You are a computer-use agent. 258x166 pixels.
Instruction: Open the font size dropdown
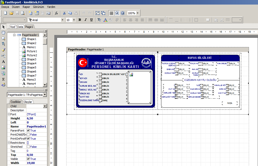tap(74, 20)
